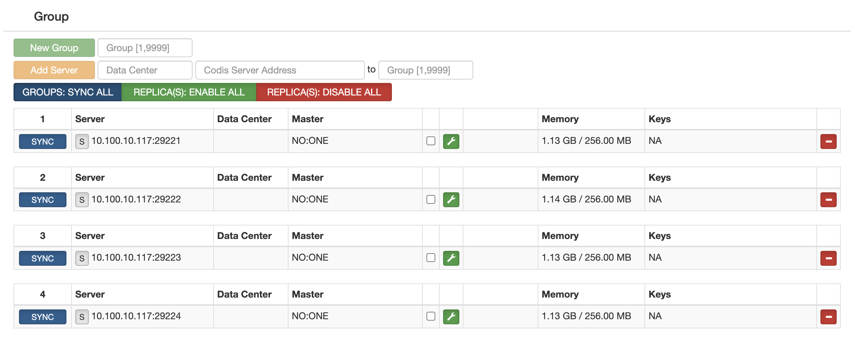Sync group 4 with its SYNC button
The width and height of the screenshot is (855, 348).
point(42,317)
